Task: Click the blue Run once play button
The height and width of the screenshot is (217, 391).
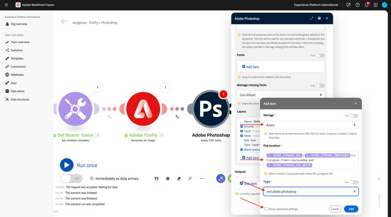Action: [x=67, y=165]
